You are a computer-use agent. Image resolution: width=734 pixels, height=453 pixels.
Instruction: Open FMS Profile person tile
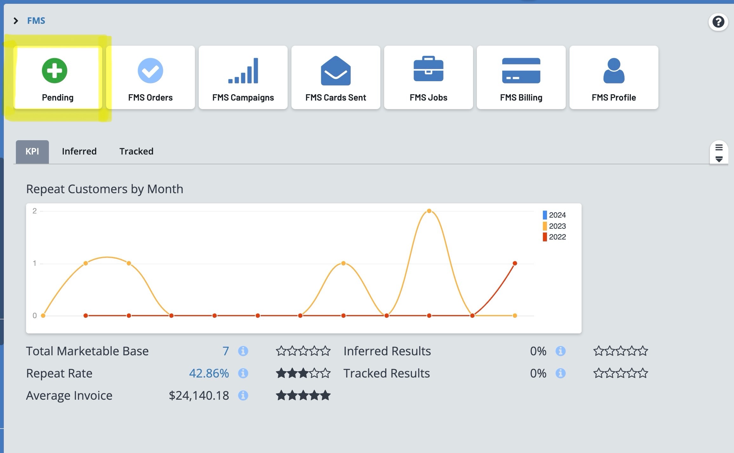(x=614, y=78)
